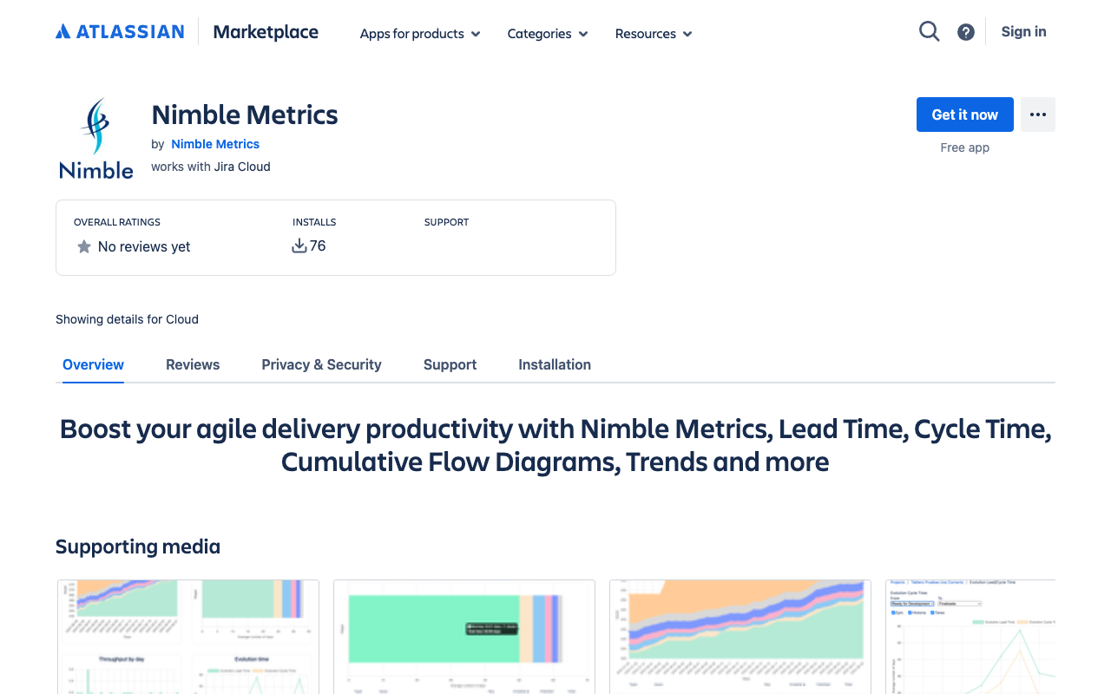
Task: Open fourth Evolution Cycle Time thumbnail
Action: pyautogui.click(x=970, y=637)
